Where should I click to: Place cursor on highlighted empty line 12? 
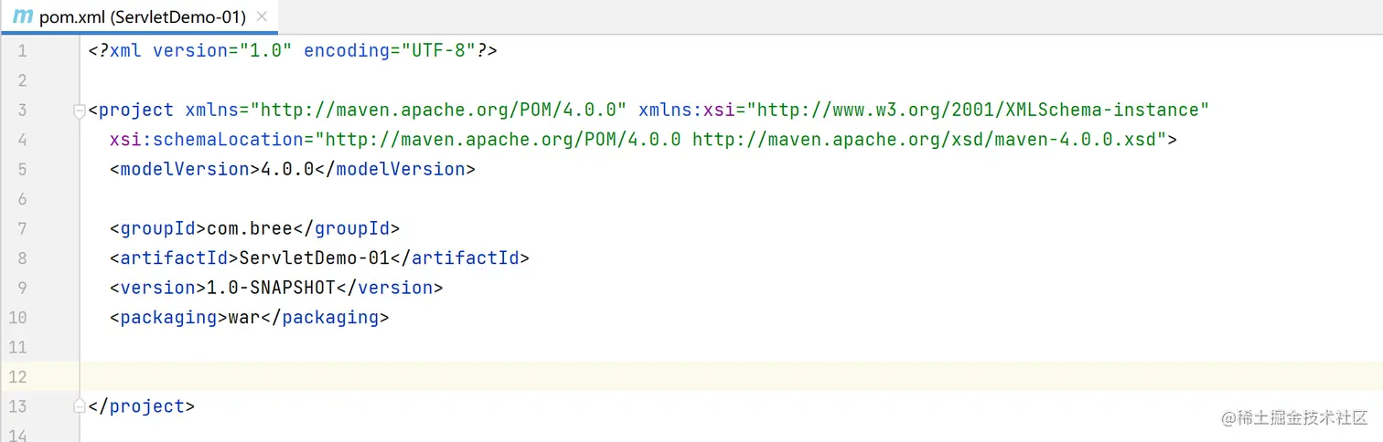point(731,376)
